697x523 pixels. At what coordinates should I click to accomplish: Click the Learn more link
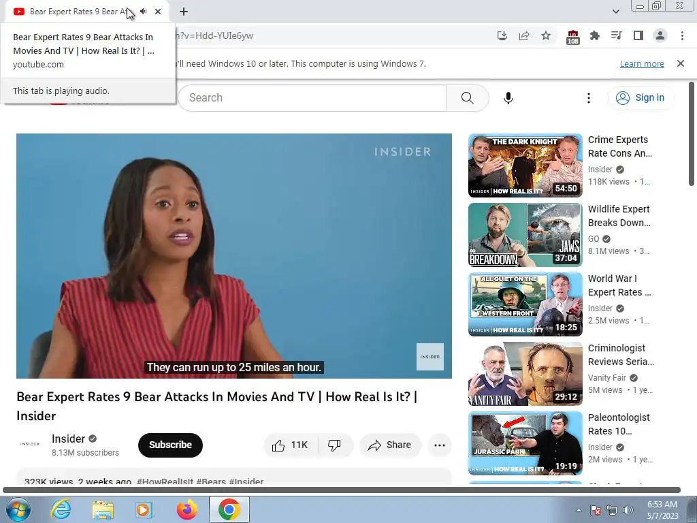coord(642,63)
